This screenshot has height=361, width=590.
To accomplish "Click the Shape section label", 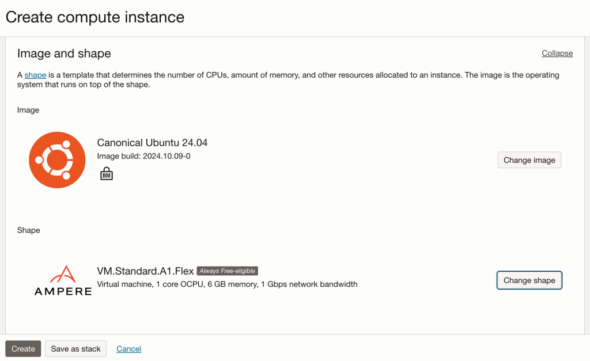I will [x=29, y=230].
